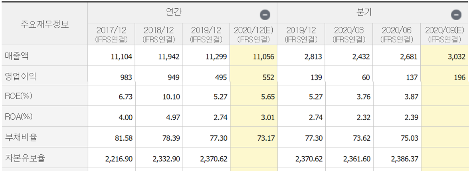Click the 2020/09(E) column header
The image size is (473, 171).
click(445, 34)
